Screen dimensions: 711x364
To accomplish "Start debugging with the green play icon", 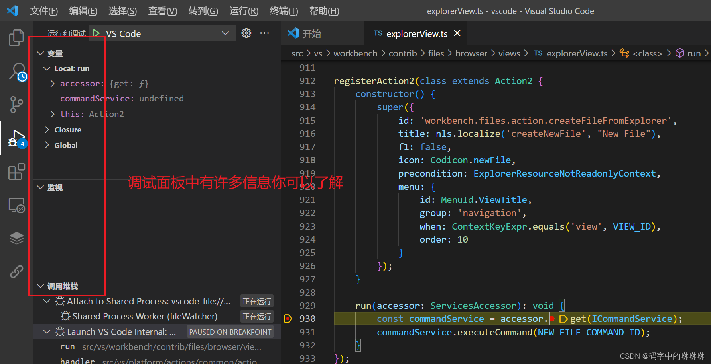I will click(96, 33).
